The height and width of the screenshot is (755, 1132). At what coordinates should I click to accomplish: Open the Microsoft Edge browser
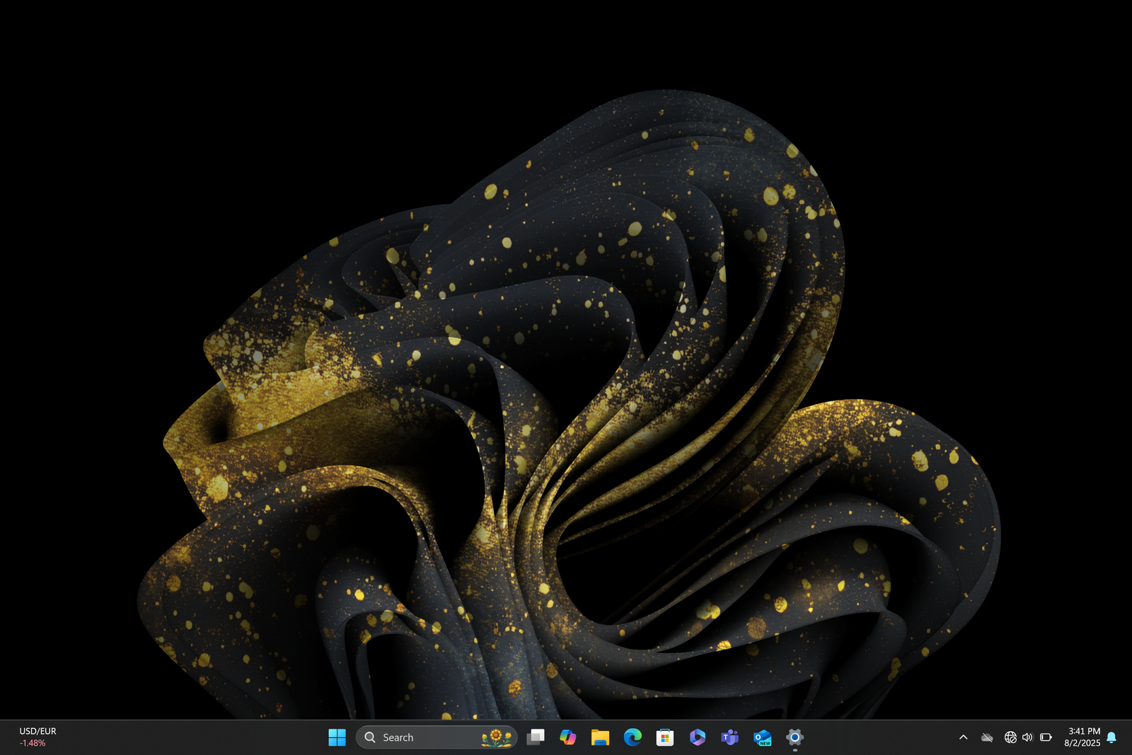(632, 737)
